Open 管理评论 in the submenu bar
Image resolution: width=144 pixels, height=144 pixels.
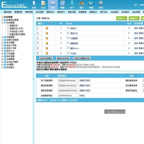[x=51, y=12]
